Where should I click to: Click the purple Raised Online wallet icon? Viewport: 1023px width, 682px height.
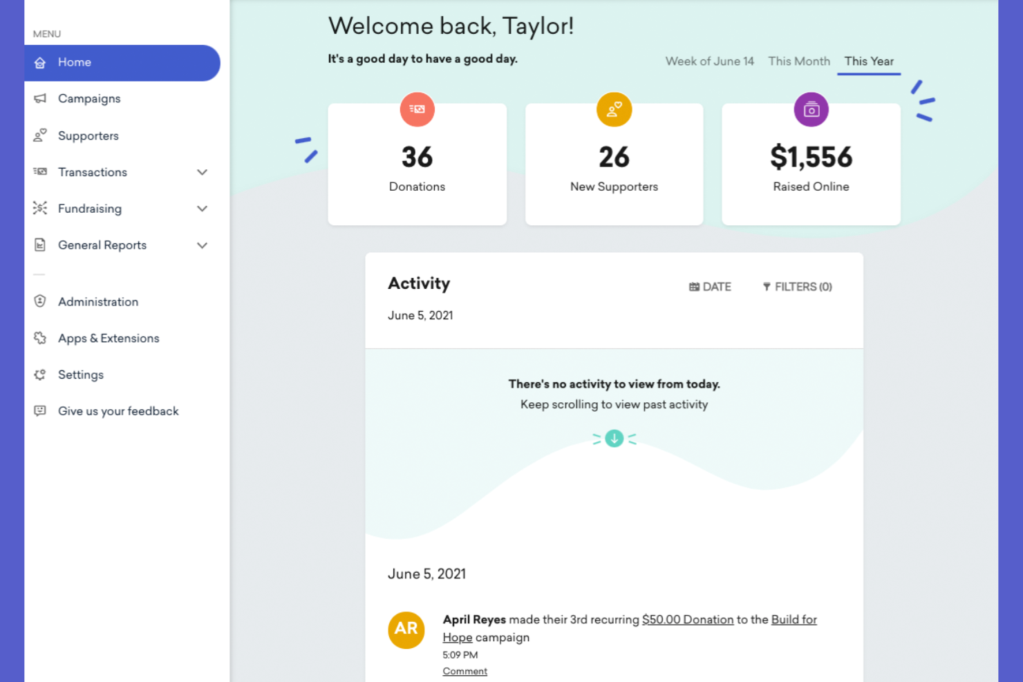pyautogui.click(x=811, y=109)
